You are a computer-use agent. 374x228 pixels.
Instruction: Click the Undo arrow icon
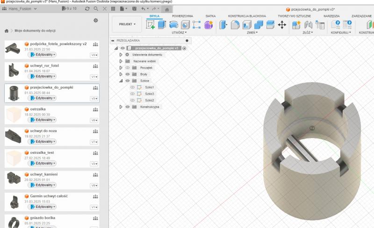pos(144,9)
